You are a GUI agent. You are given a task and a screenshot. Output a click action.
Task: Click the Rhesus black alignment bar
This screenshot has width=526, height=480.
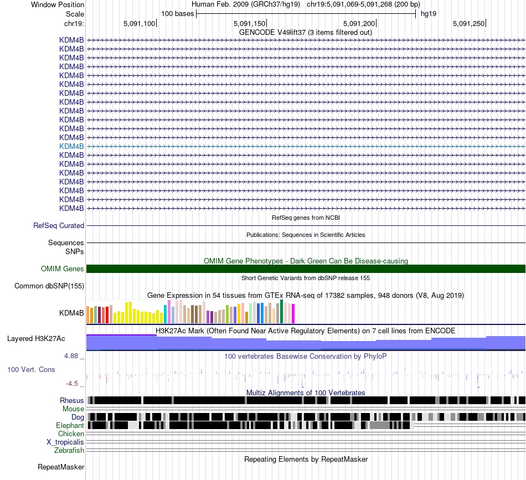(x=306, y=400)
